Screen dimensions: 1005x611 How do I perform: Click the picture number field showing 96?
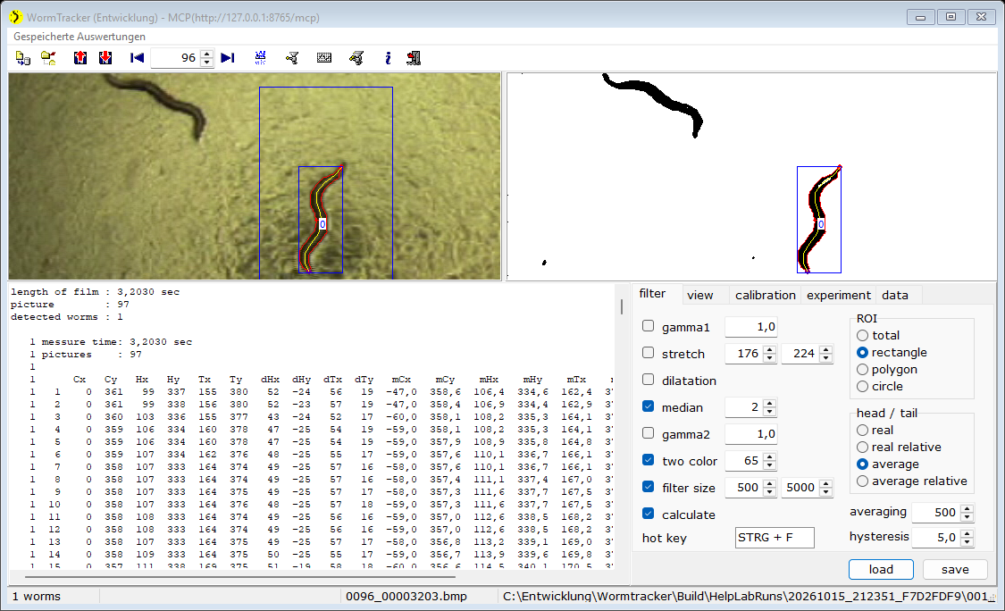pos(176,58)
